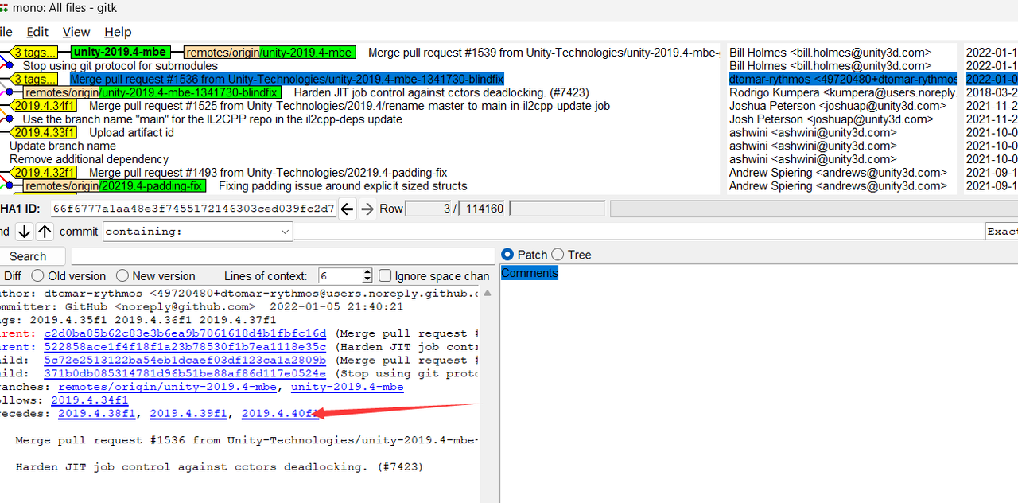Open parent commit c2d0ba85b62c link
The height and width of the screenshot is (503, 1018).
click(x=185, y=333)
